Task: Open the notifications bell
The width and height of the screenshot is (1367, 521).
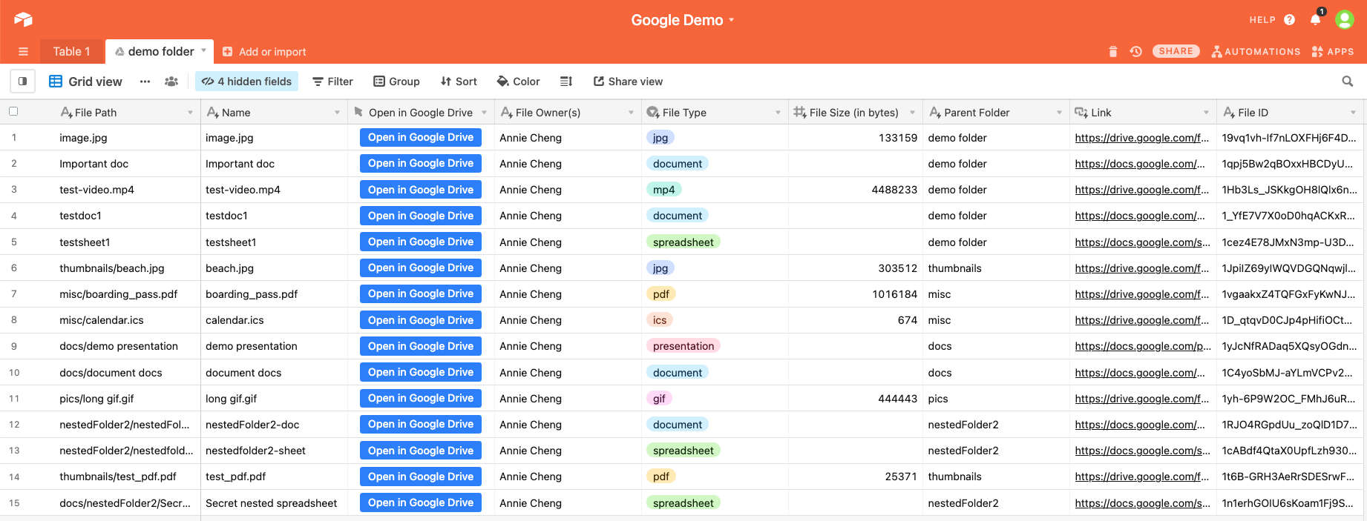Action: click(x=1316, y=20)
